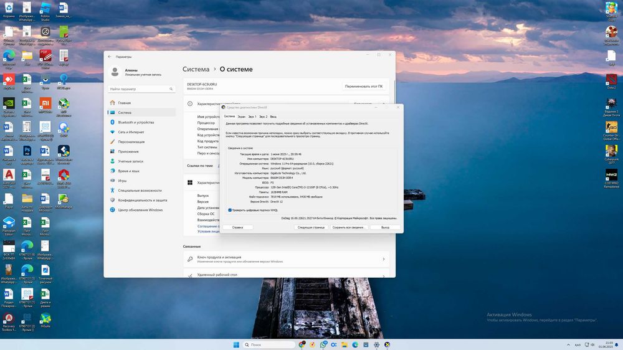Click Переименовать этот ПК button
Viewport: 623px width, 350px height.
(x=364, y=86)
